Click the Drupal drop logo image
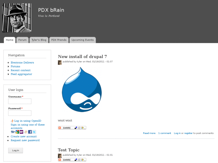This screenshot has width=218, height=163. point(82,89)
